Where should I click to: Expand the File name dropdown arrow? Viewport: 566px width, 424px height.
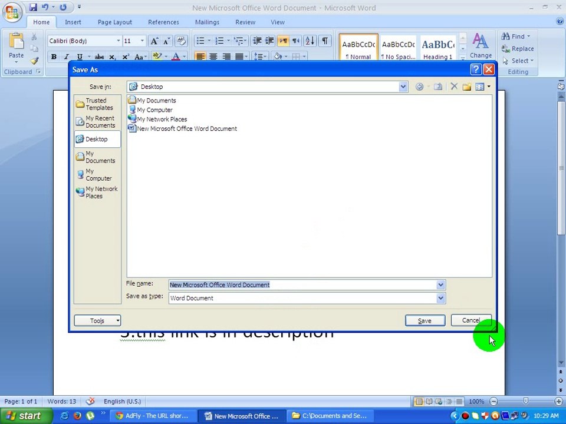tap(440, 285)
